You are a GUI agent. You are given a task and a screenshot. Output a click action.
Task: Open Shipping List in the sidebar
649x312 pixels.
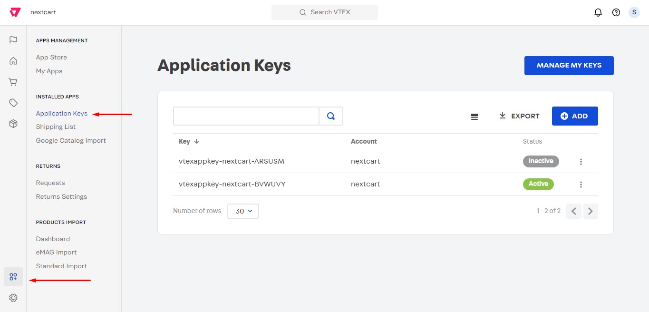click(x=56, y=127)
